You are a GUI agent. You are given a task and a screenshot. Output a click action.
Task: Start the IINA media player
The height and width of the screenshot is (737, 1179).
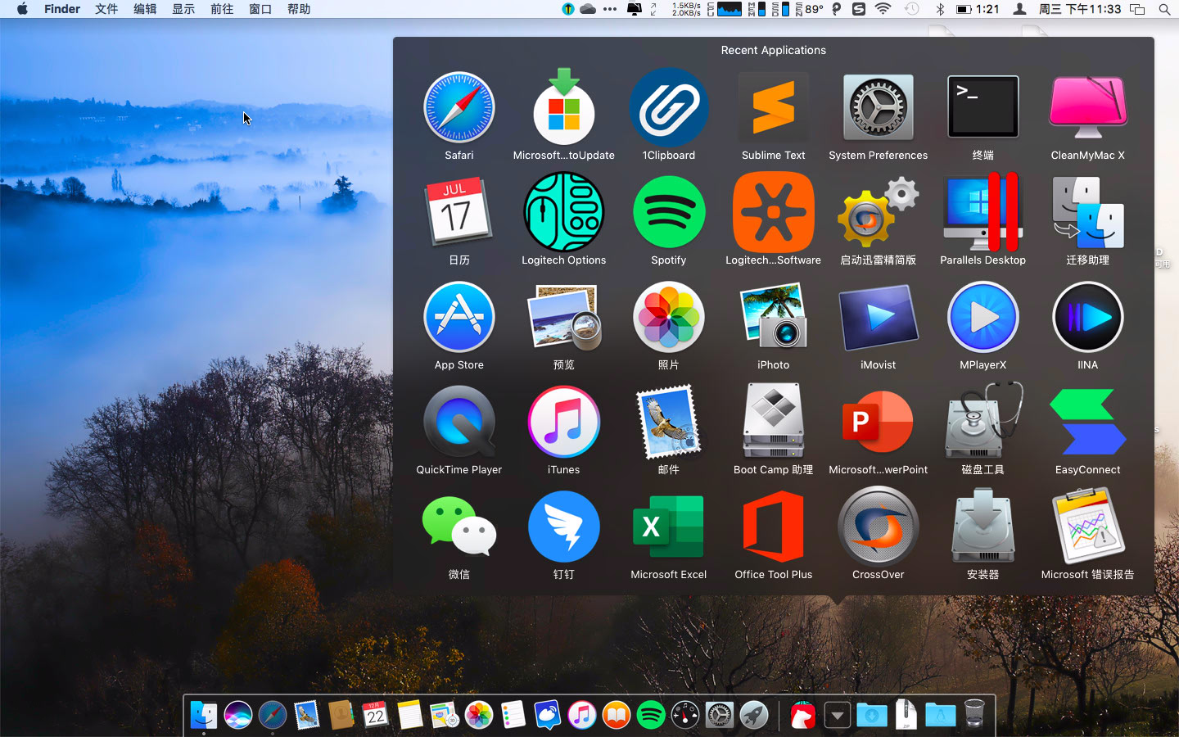(x=1087, y=319)
